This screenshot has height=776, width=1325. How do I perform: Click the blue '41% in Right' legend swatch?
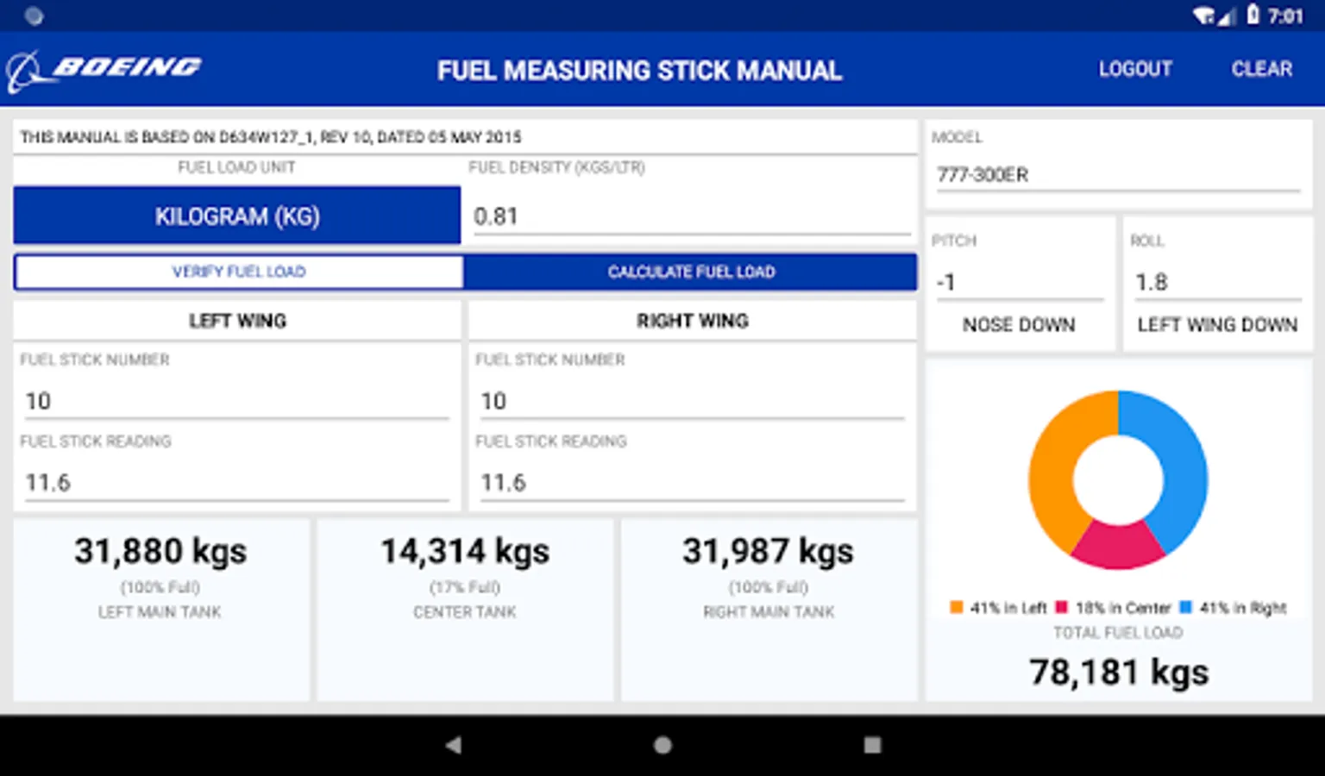click(x=1185, y=607)
